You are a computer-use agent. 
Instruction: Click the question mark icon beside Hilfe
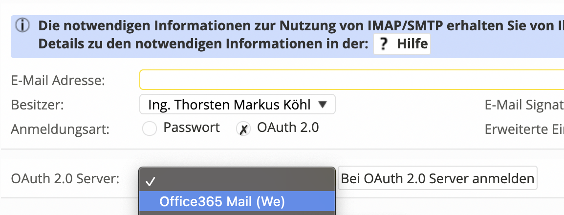(x=384, y=44)
